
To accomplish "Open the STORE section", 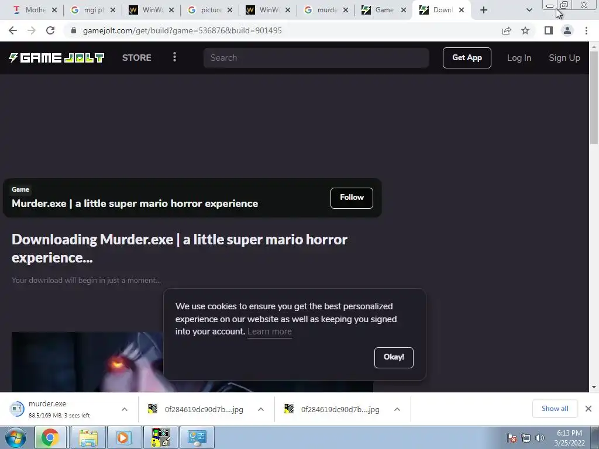I will click(x=137, y=58).
